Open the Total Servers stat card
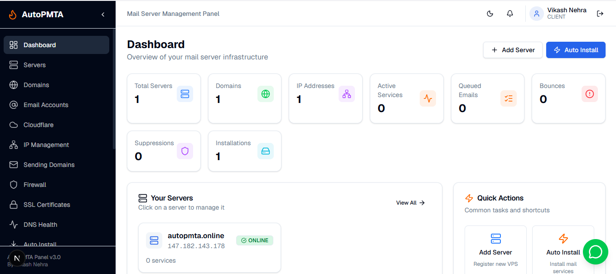This screenshot has height=274, width=616. (x=164, y=98)
